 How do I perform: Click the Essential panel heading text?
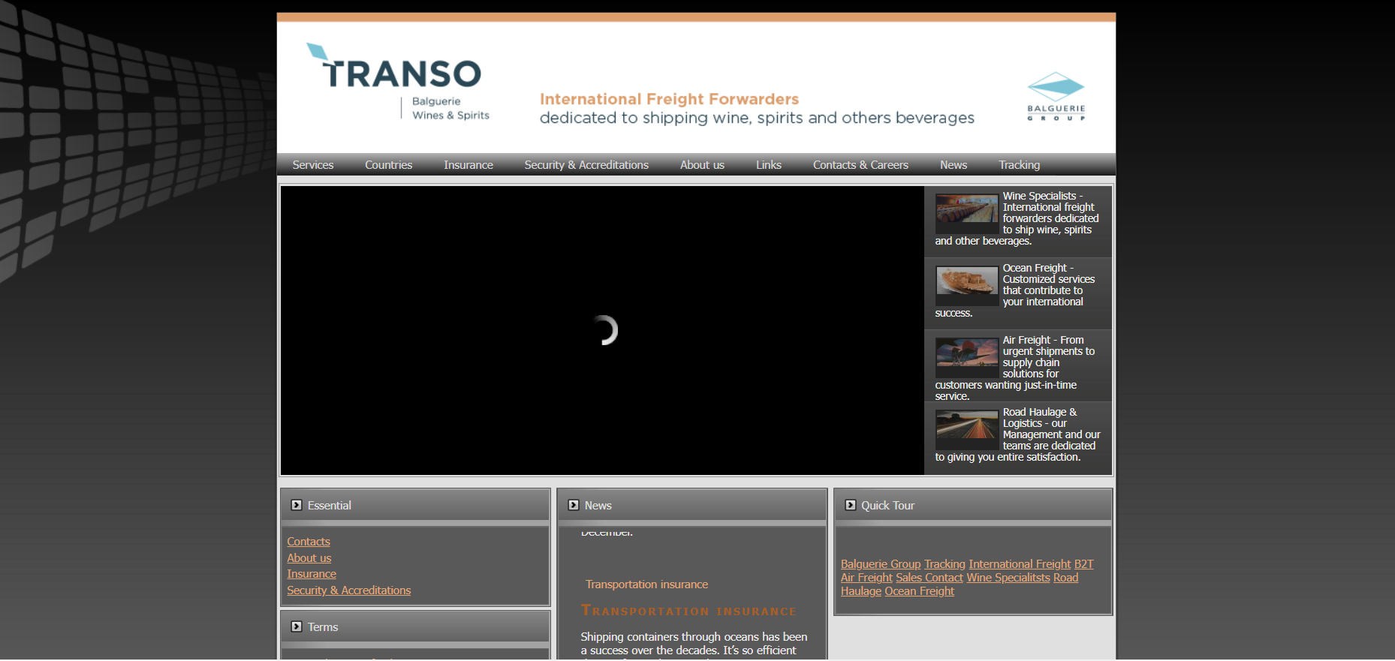tap(330, 506)
